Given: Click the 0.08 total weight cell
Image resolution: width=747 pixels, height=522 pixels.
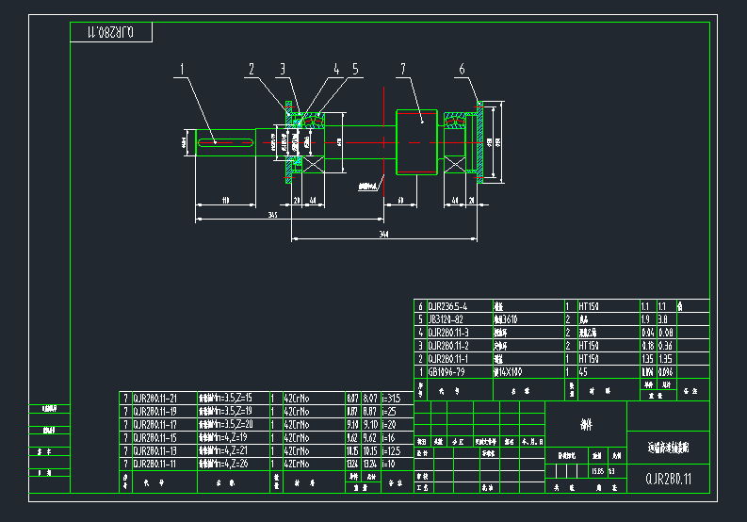Looking at the screenshot, I should (x=667, y=333).
